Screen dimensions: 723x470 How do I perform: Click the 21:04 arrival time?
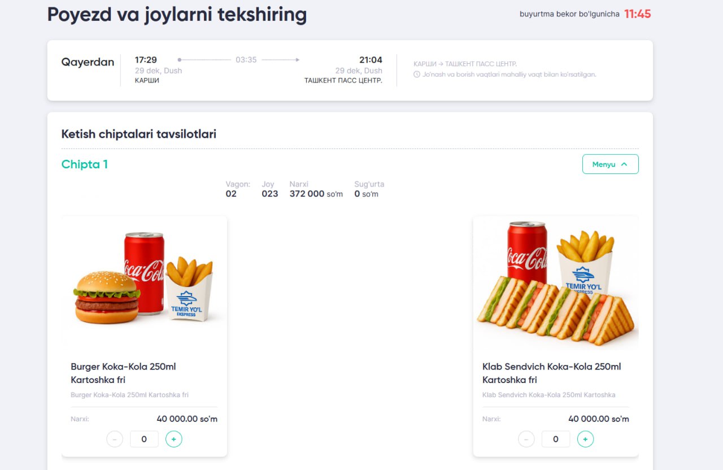(x=371, y=60)
